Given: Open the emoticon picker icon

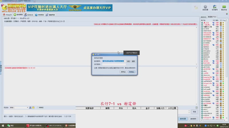Looking at the screenshot, I should pyautogui.click(x=33, y=108).
